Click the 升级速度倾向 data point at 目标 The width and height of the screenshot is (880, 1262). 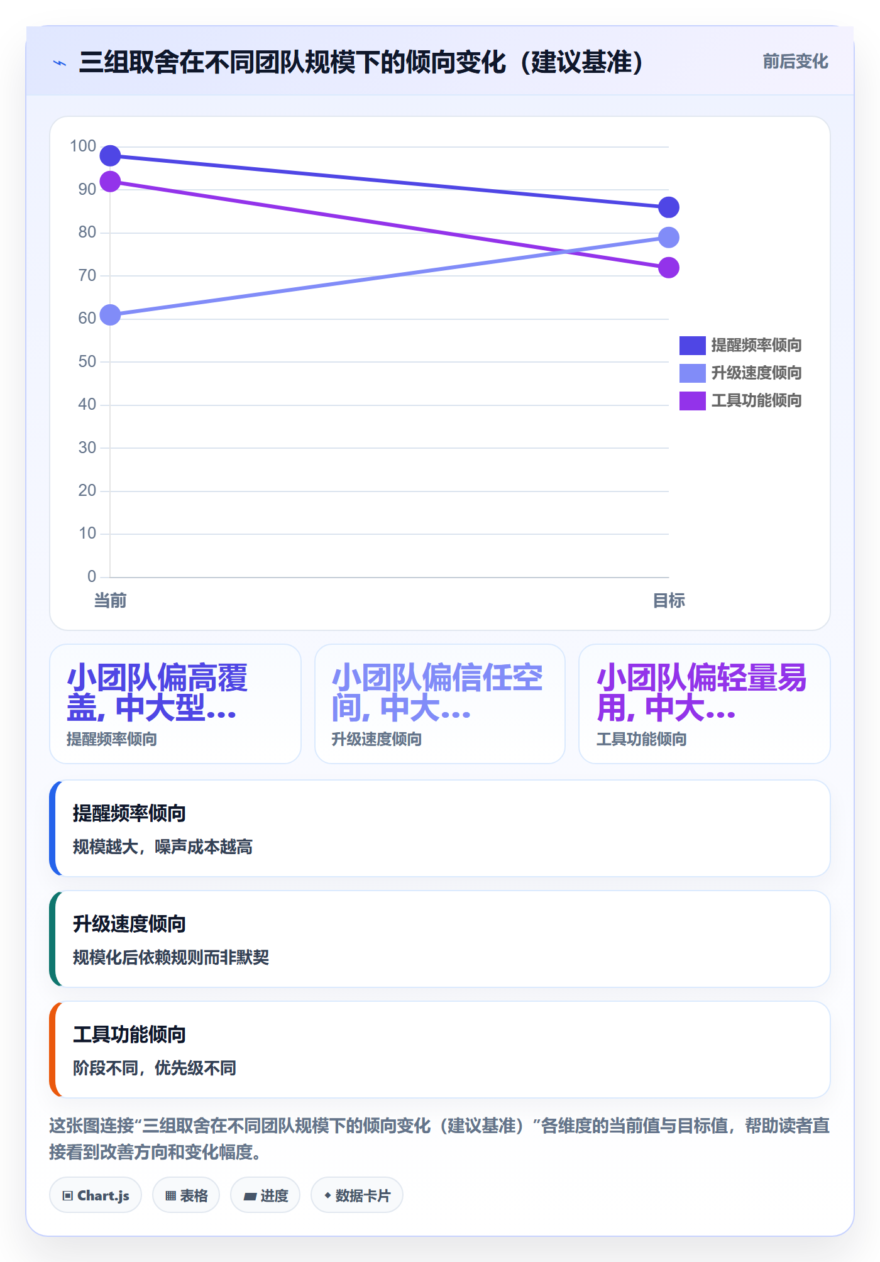[669, 237]
